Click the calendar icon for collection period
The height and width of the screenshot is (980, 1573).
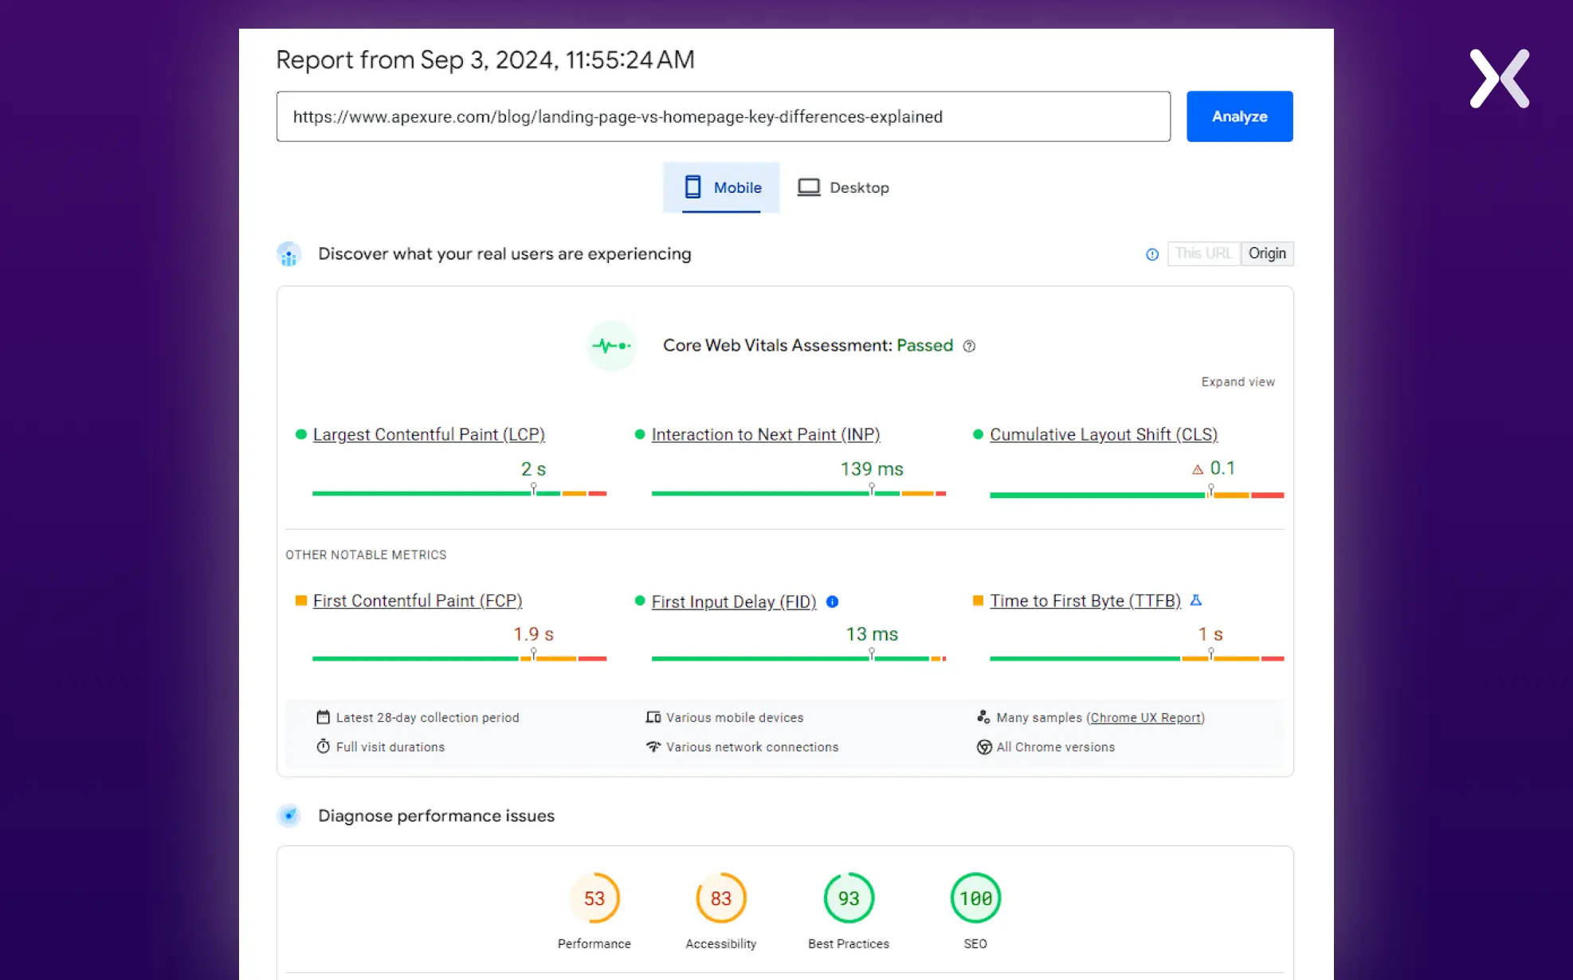click(323, 717)
